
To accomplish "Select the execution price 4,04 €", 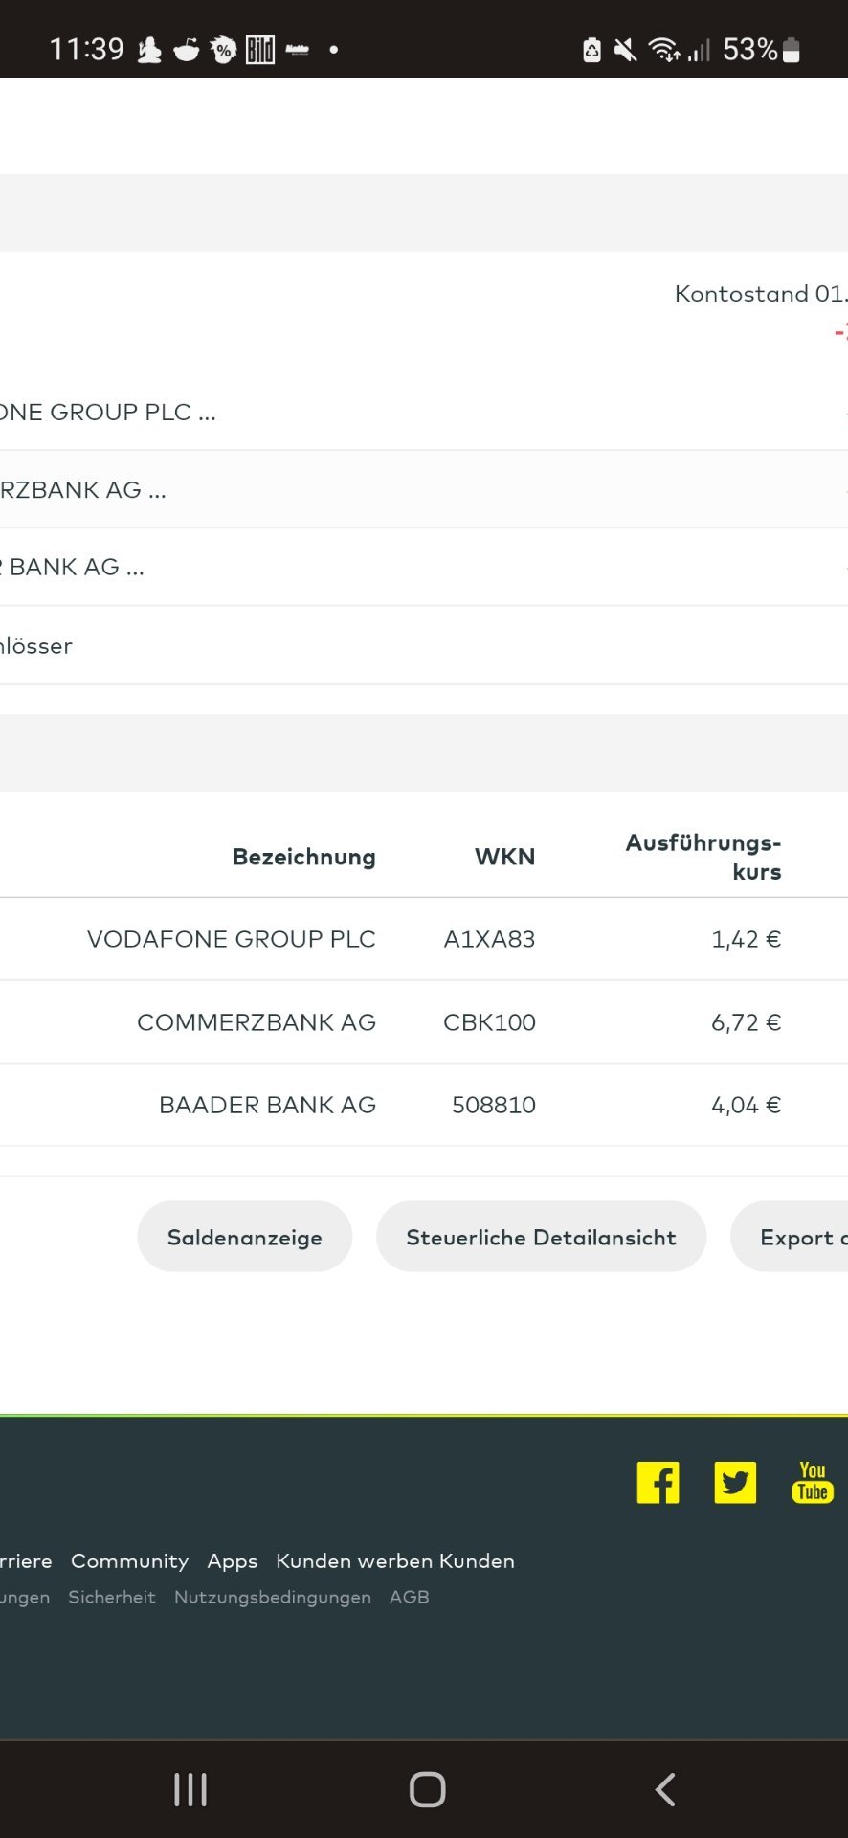I will point(747,1105).
